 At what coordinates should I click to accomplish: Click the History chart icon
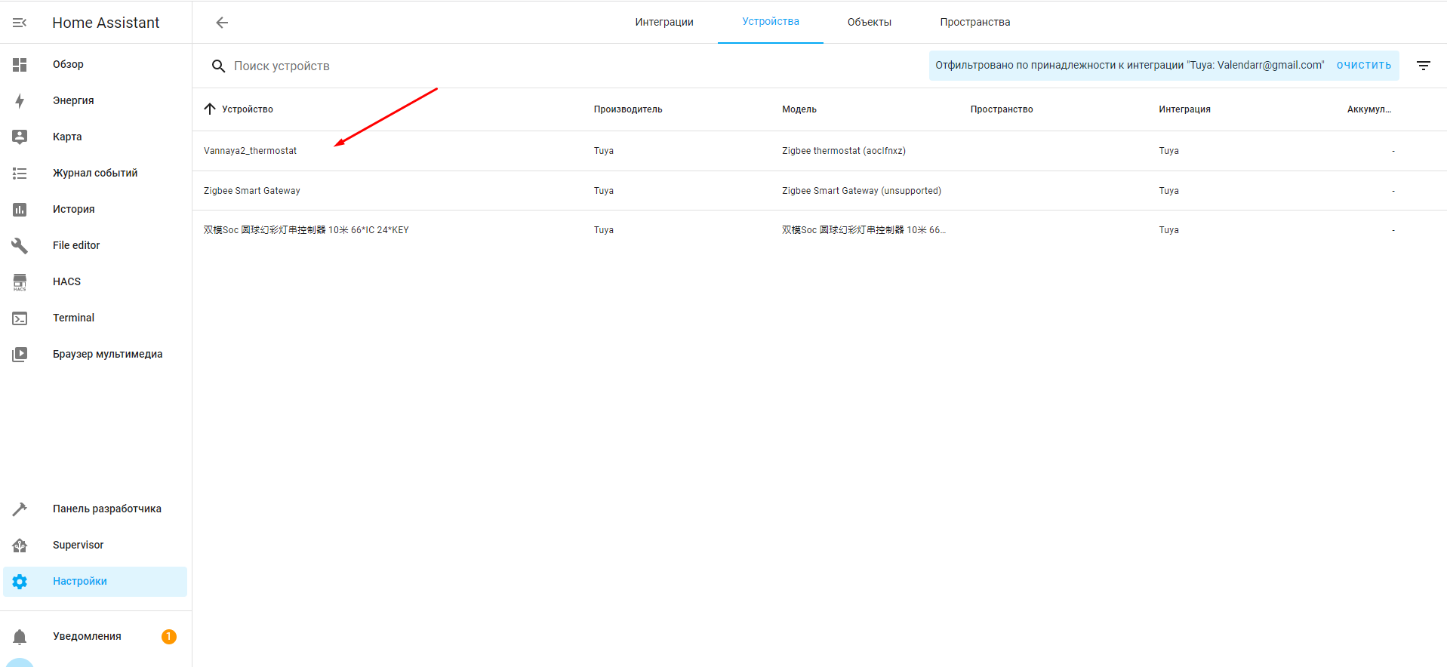click(20, 210)
